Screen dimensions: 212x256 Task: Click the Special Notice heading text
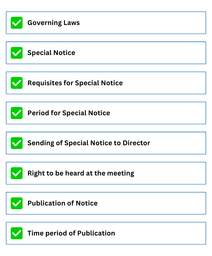51,53
